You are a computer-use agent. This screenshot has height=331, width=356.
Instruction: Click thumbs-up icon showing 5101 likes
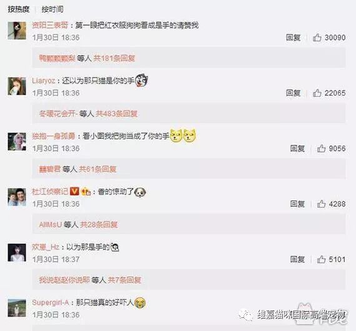point(321,259)
